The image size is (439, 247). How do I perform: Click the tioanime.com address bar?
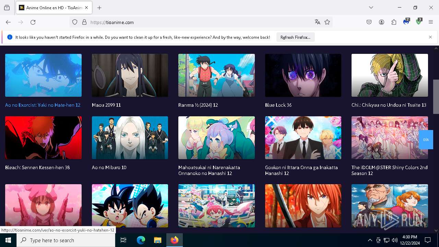[201, 22]
